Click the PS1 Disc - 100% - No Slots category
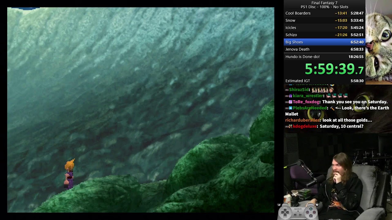The width and height of the screenshot is (392, 220). pos(324,7)
